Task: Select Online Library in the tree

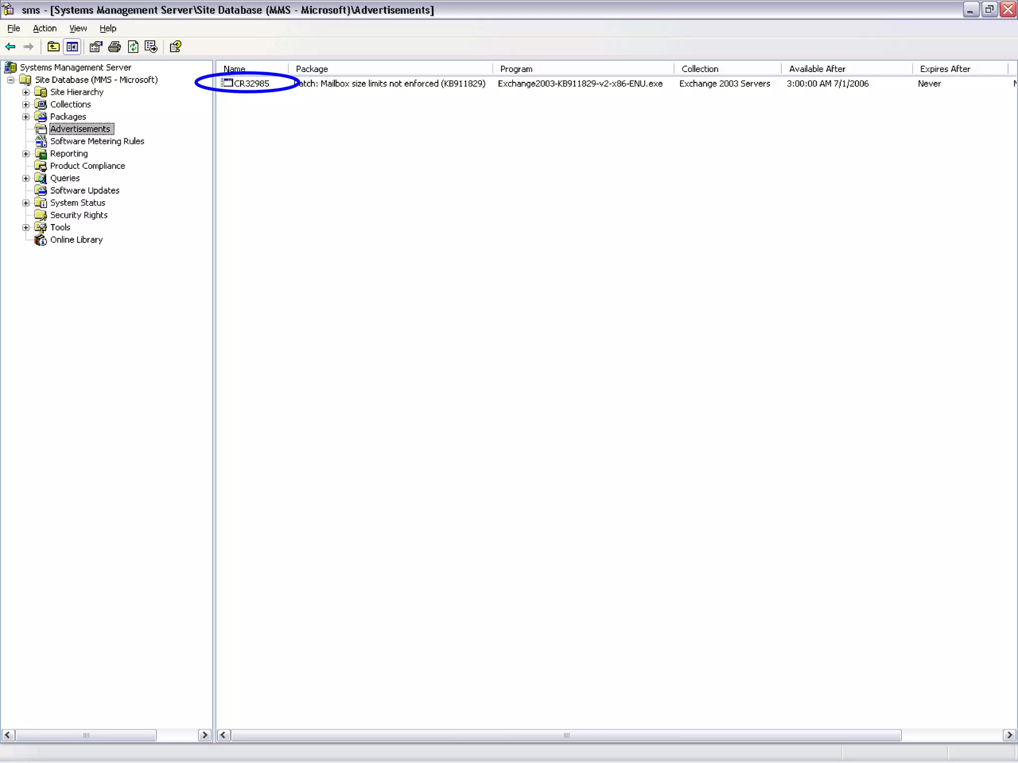Action: point(76,239)
